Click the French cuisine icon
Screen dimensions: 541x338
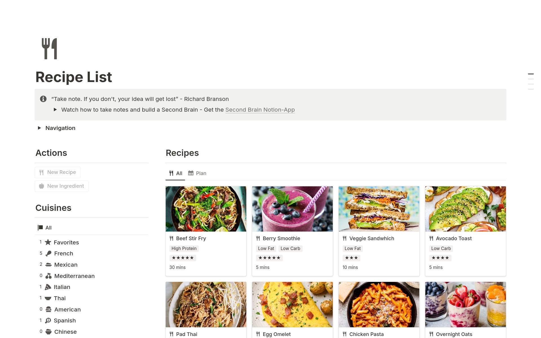48,253
